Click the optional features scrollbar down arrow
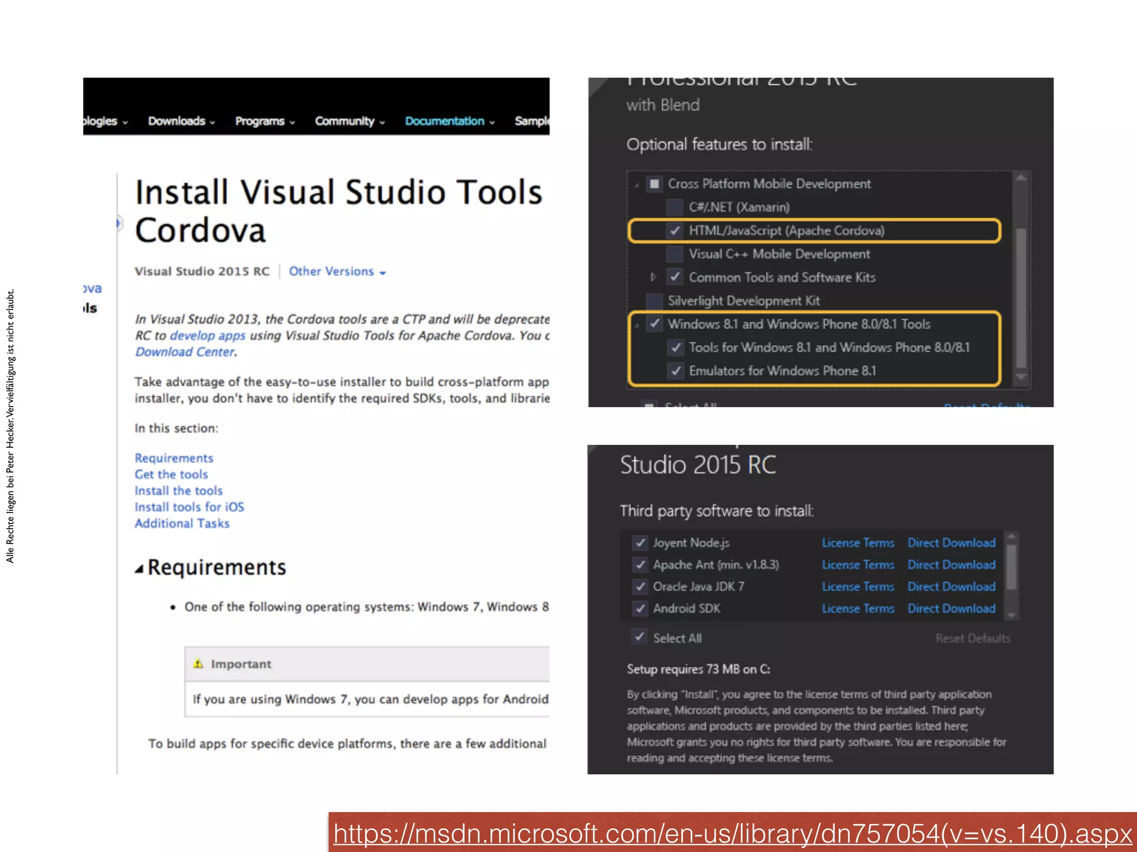 click(1020, 377)
